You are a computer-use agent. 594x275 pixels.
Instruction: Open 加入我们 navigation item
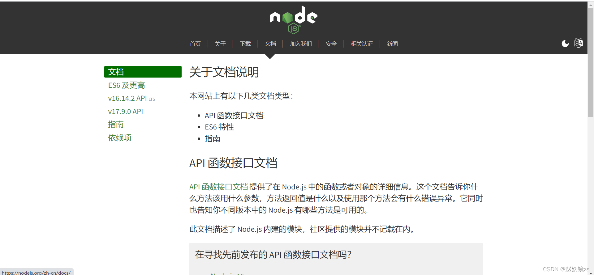pos(301,44)
